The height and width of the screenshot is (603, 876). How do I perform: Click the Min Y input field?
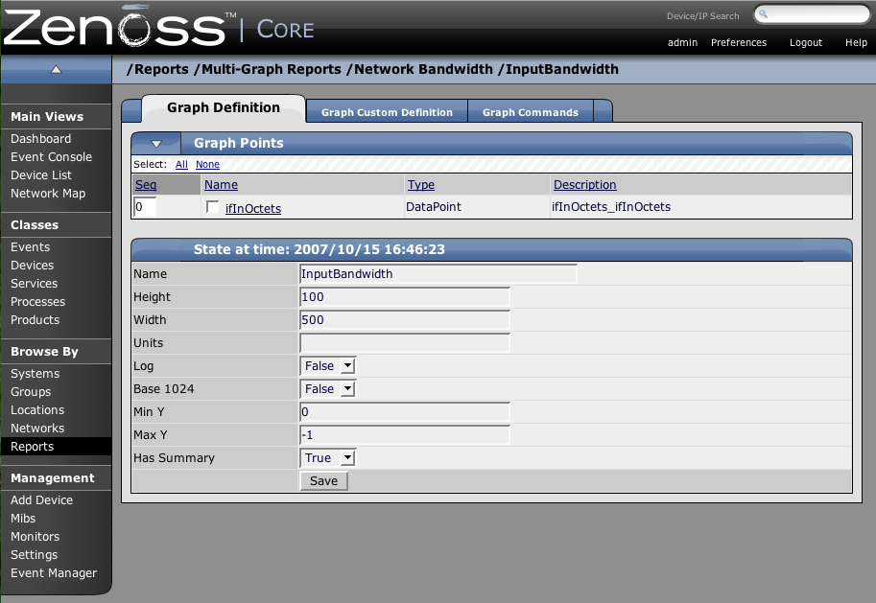[x=405, y=412]
